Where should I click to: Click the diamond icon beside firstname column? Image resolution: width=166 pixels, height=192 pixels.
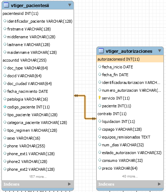coord(5,29)
